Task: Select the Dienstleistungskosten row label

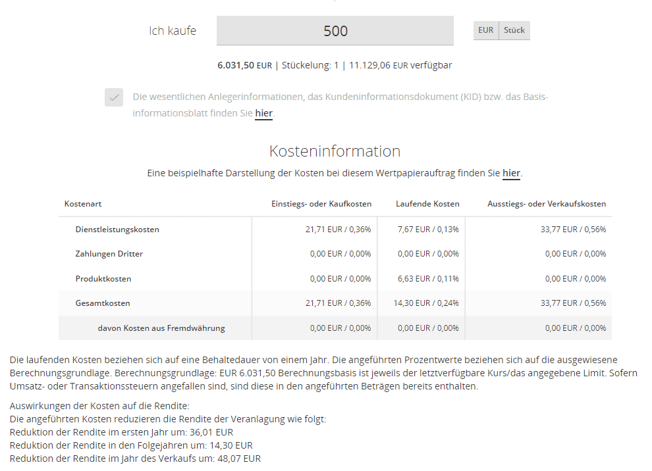Action: click(117, 230)
